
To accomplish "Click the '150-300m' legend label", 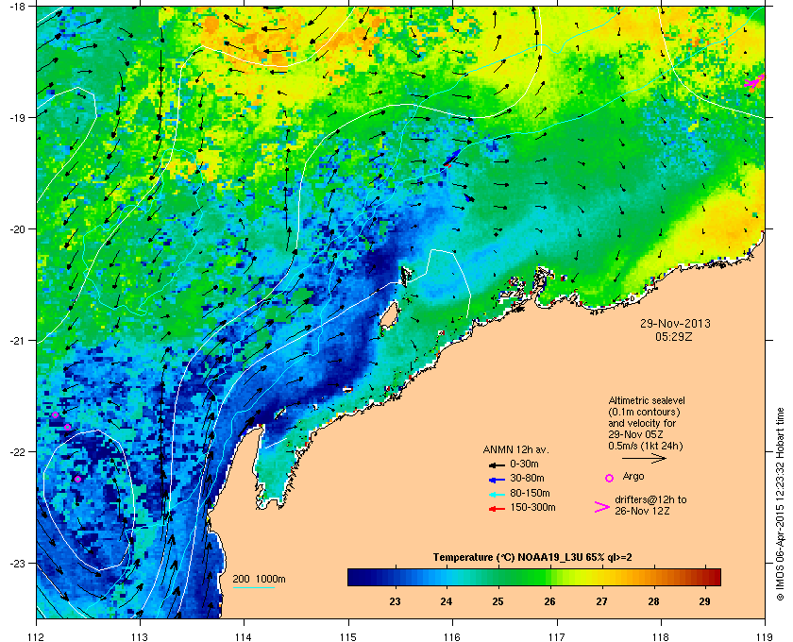I will 532,507.
